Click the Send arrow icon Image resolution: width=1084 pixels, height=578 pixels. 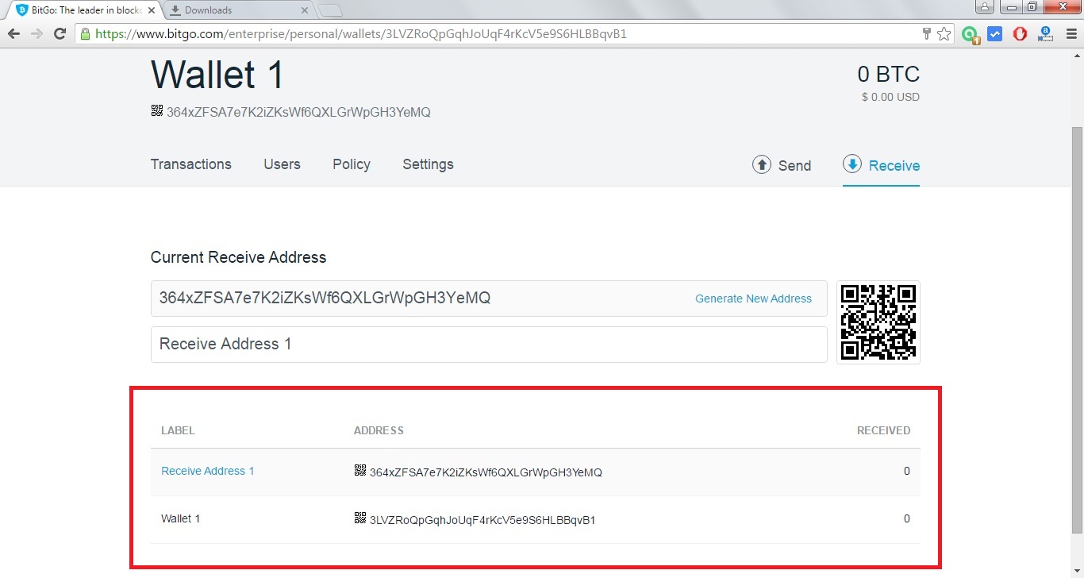(x=762, y=164)
